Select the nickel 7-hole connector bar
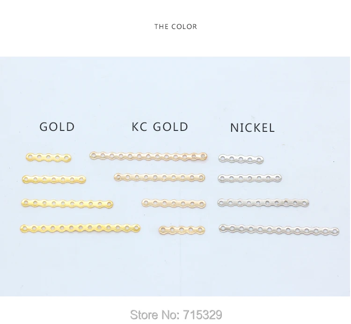The height and width of the screenshot is (324, 351). pyautogui.click(x=250, y=178)
